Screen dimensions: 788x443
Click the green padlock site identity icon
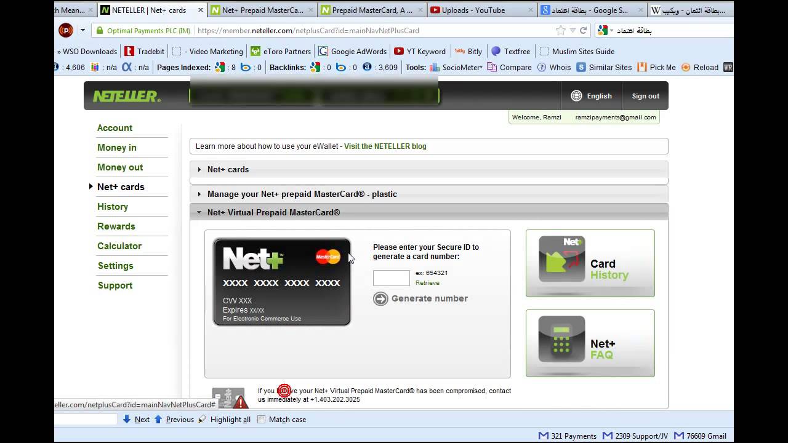[x=99, y=31]
